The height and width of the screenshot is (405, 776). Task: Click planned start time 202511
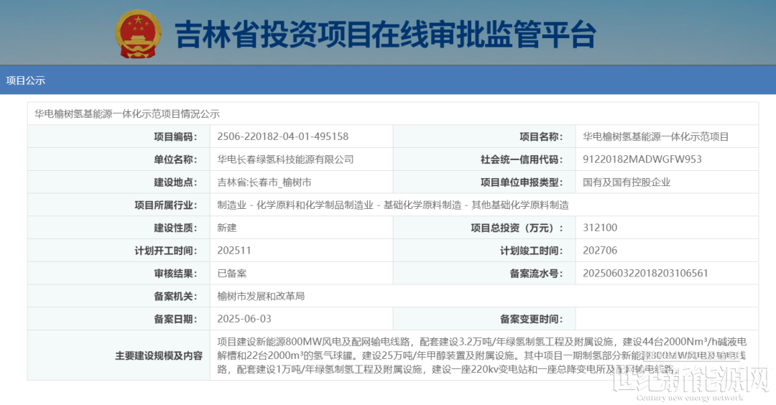pyautogui.click(x=234, y=251)
